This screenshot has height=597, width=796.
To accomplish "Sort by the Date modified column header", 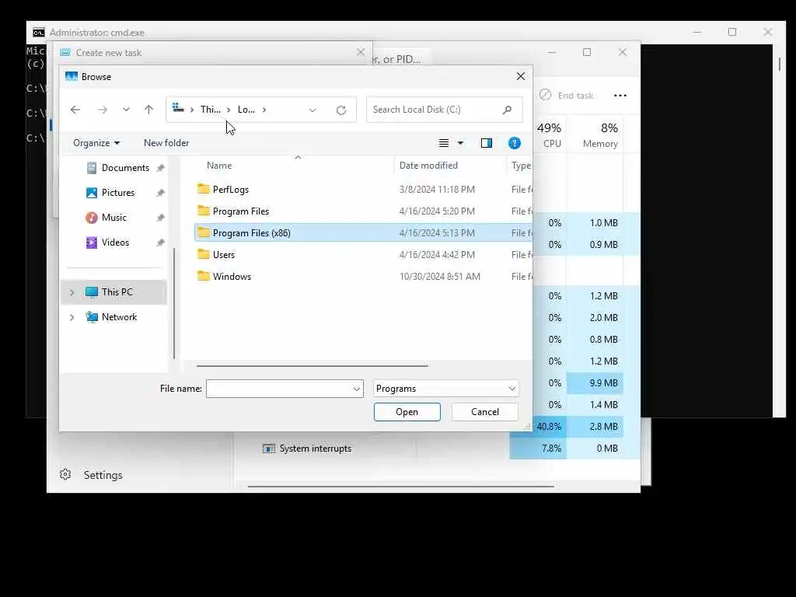I will click(428, 166).
